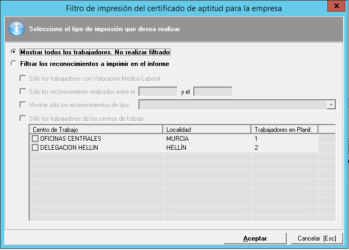
Task: Check the OFICINAS CENTRALES row checkbox
Action: (x=35, y=139)
